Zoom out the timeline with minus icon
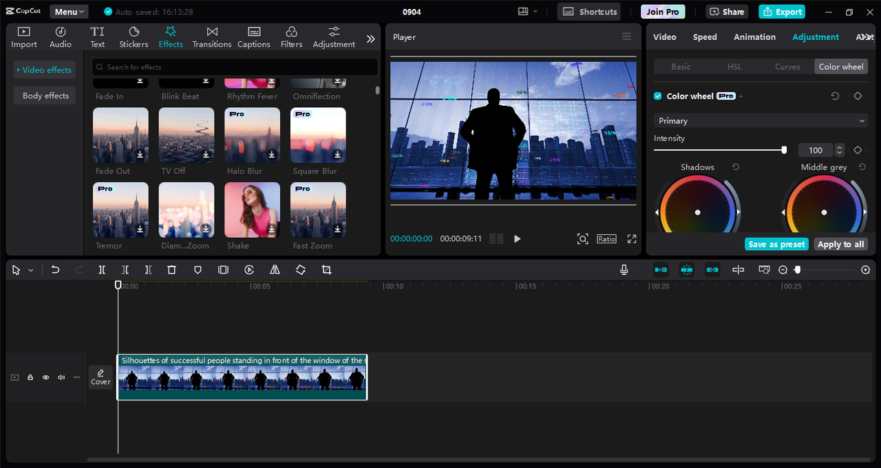The image size is (881, 468). (783, 270)
